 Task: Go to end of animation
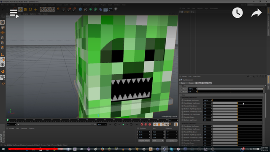point(137,125)
